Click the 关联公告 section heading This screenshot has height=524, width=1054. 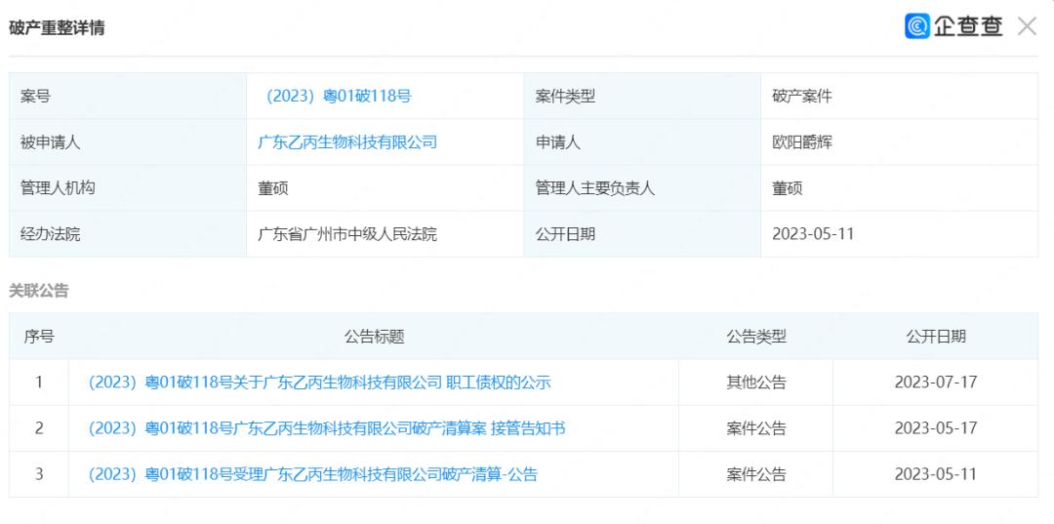tap(38, 291)
